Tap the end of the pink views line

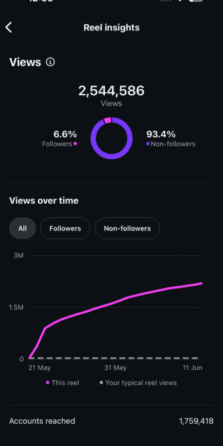click(x=201, y=283)
